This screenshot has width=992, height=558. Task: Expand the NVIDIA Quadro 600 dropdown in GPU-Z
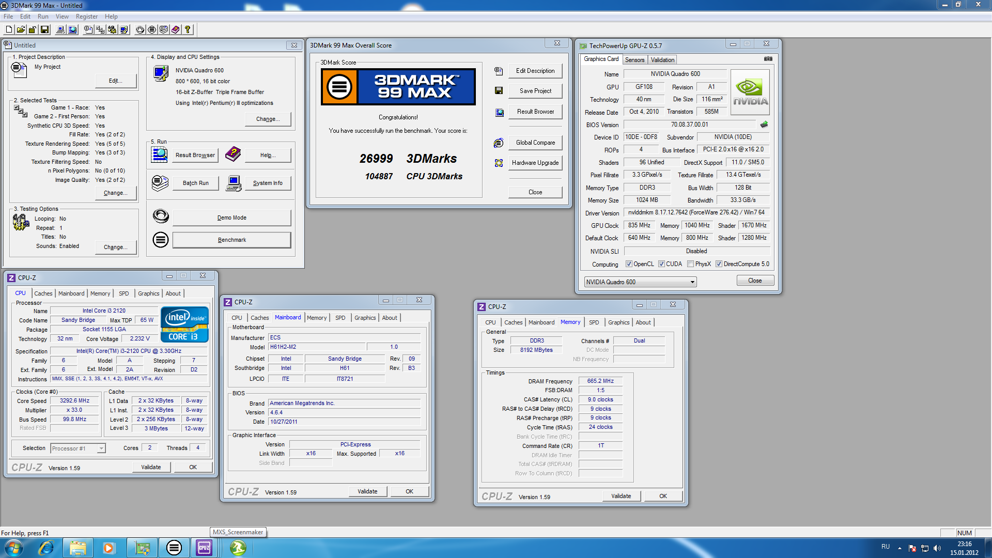[692, 282]
